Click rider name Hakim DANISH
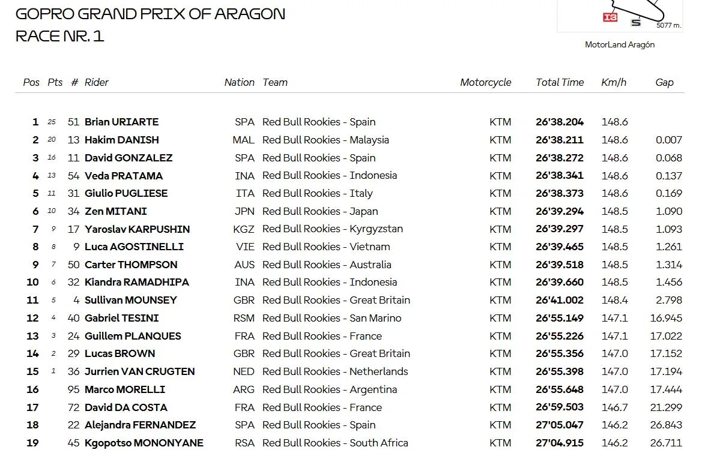 pos(122,140)
